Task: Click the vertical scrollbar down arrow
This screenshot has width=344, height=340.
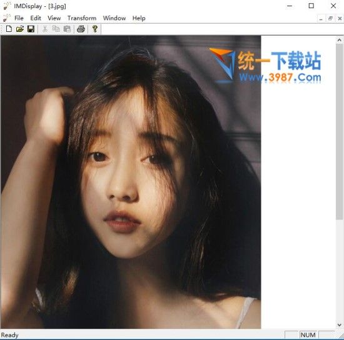Action: 339,325
